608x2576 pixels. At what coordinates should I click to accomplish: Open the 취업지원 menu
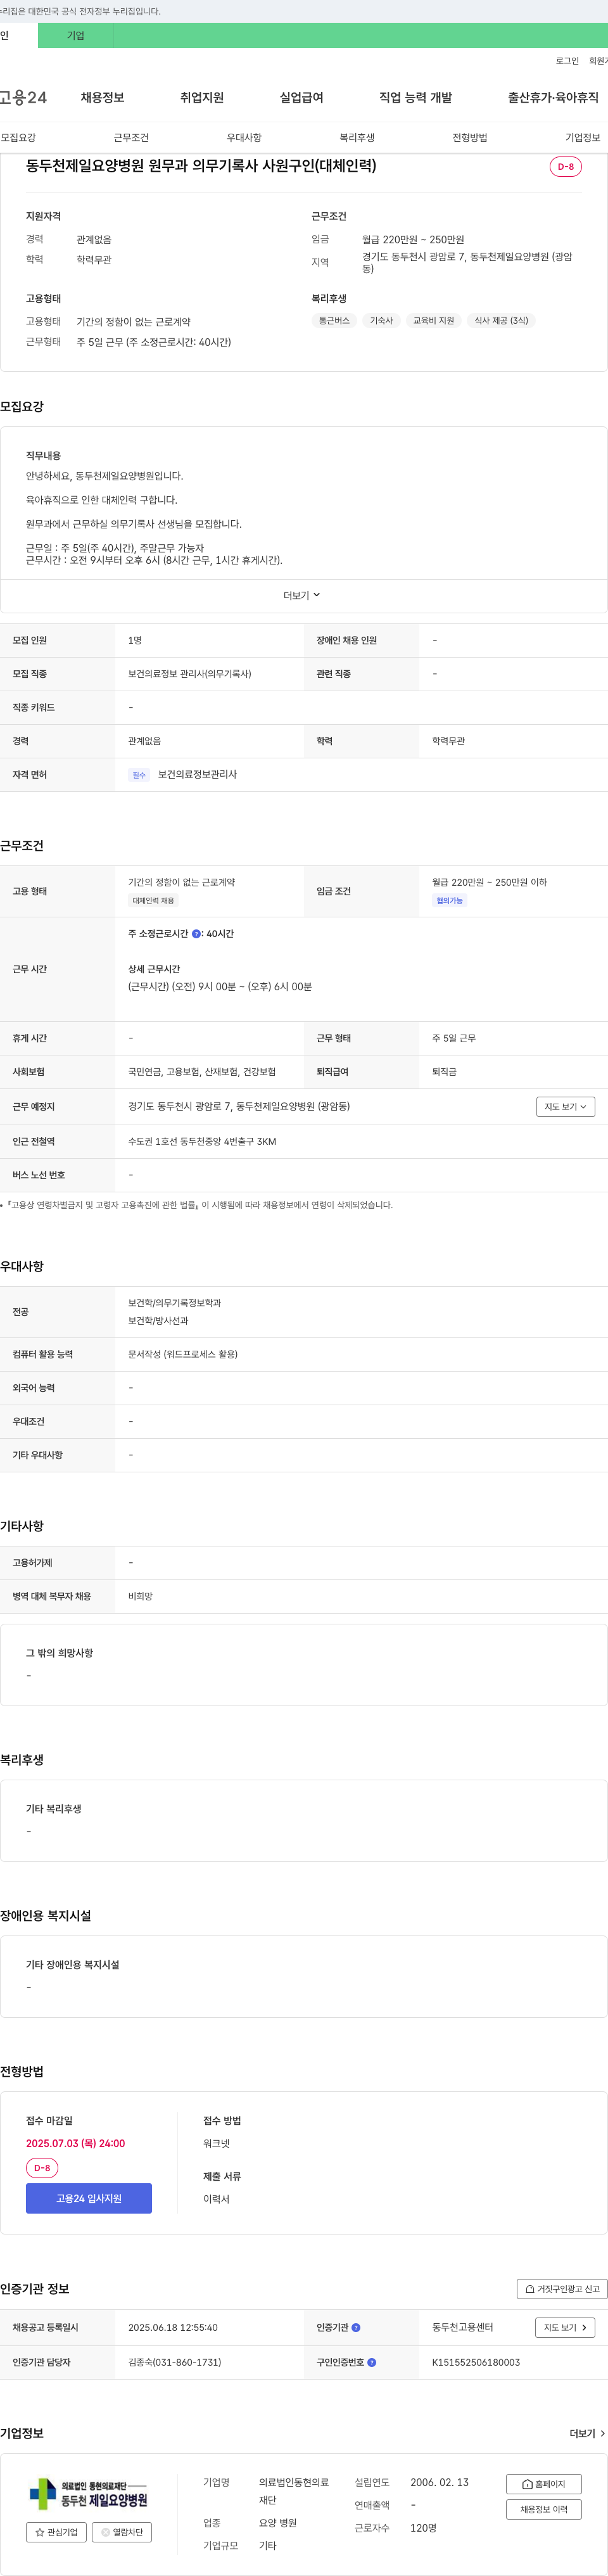pos(202,97)
